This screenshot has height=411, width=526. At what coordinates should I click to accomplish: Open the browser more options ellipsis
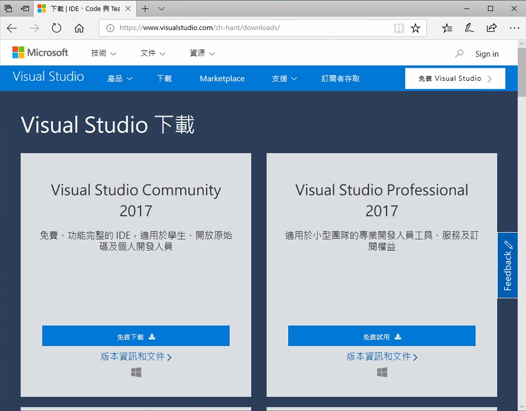[x=514, y=28]
